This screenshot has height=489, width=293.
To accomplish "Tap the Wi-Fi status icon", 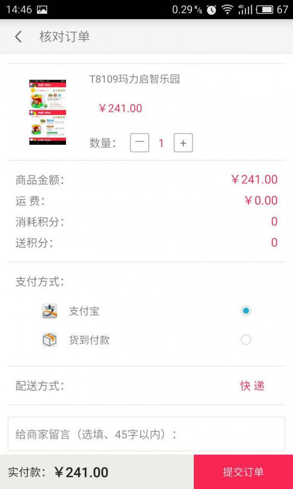I will tap(227, 9).
